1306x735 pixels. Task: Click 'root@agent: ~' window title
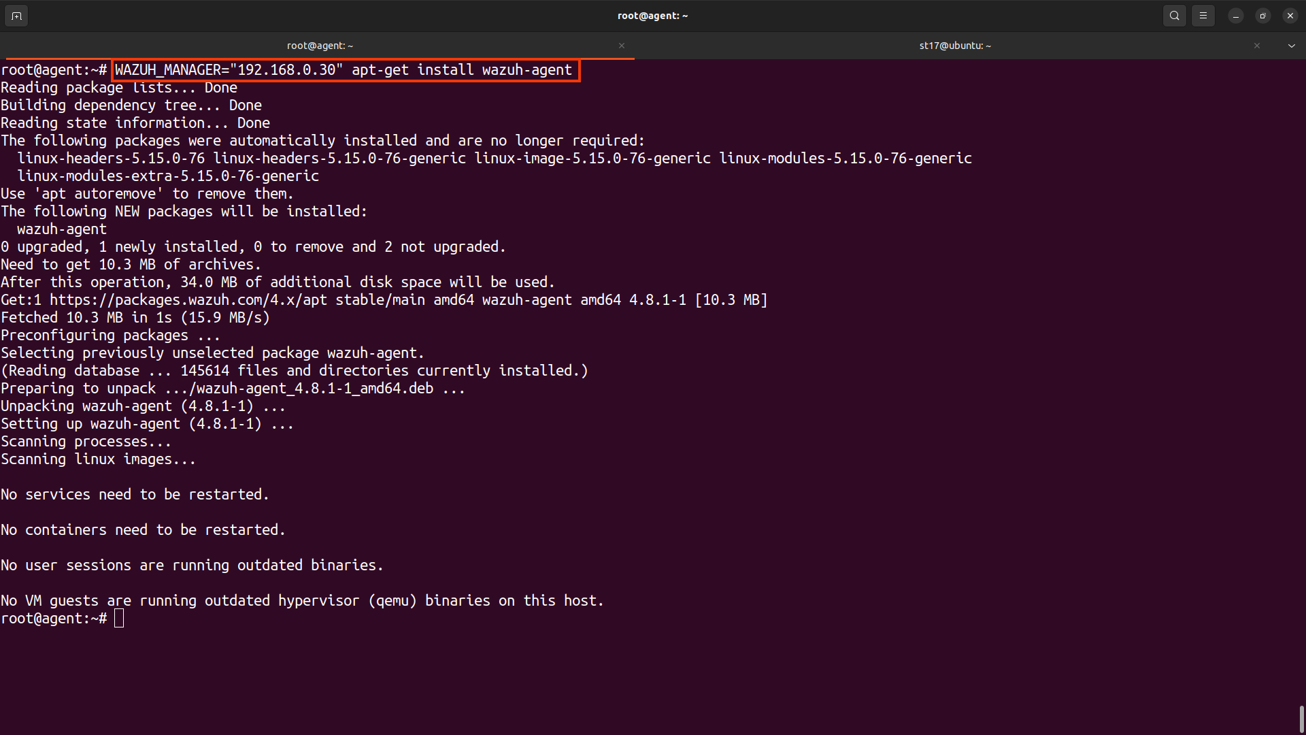(653, 16)
